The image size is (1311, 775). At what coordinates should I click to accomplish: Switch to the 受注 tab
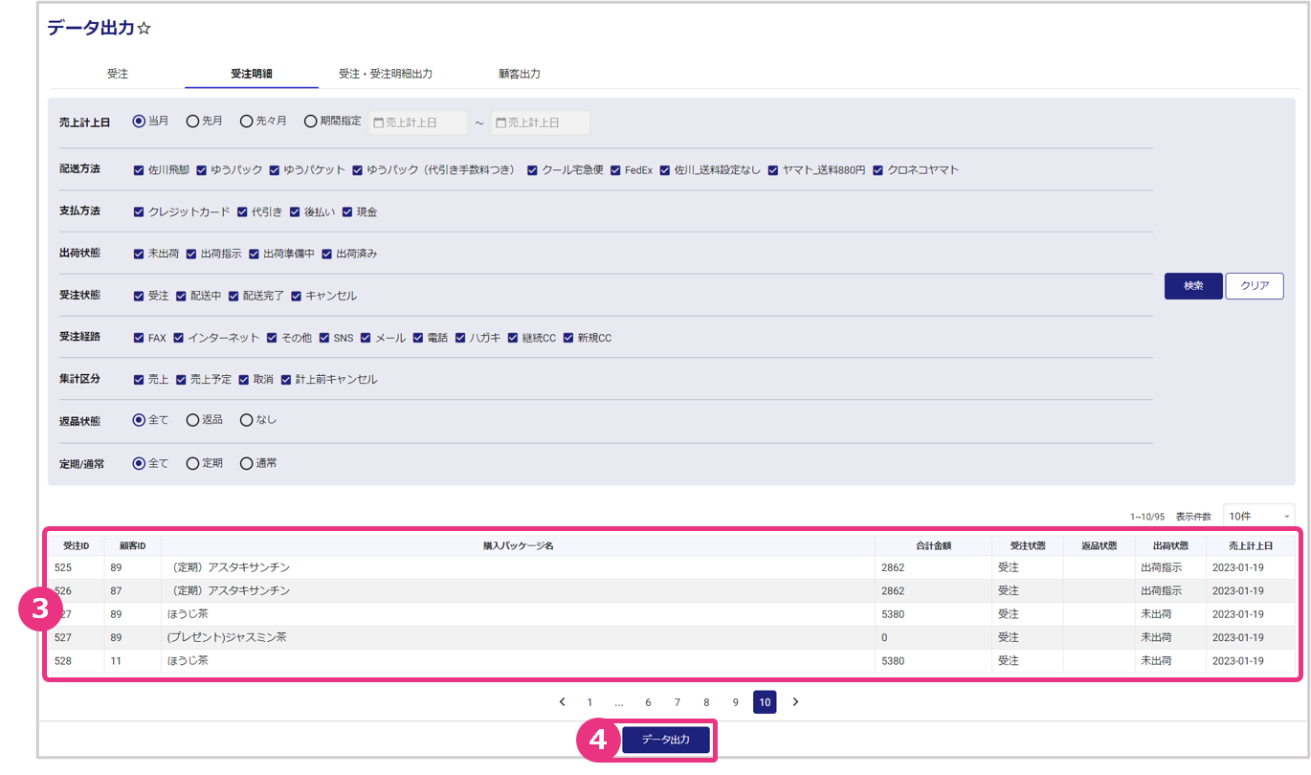point(118,74)
